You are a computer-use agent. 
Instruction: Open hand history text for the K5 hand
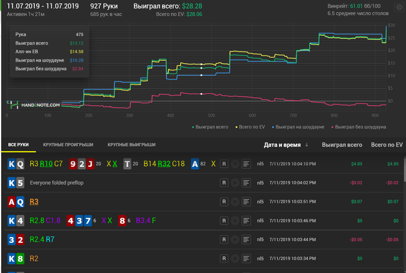click(246, 183)
